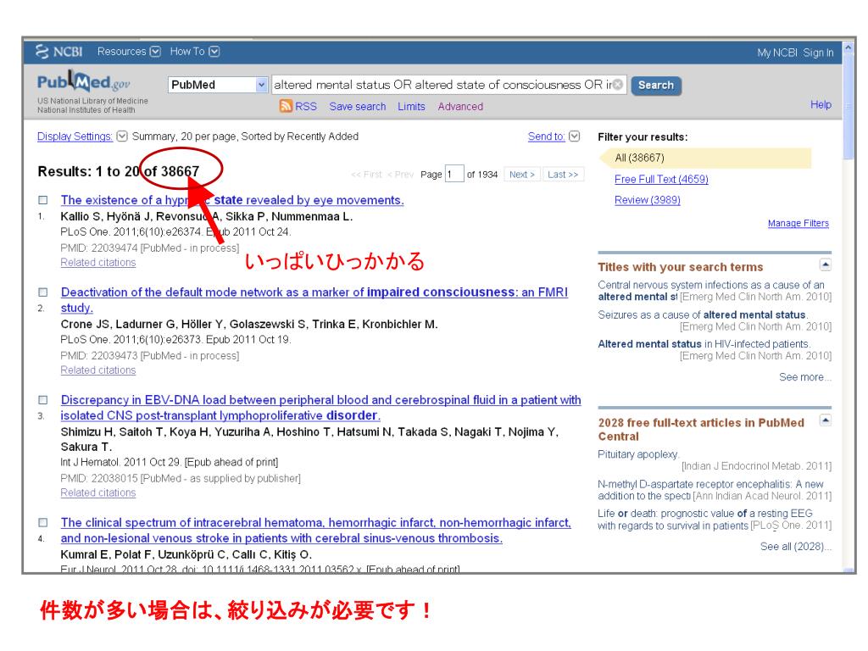
Task: Open the Limits link
Action: pos(411,106)
